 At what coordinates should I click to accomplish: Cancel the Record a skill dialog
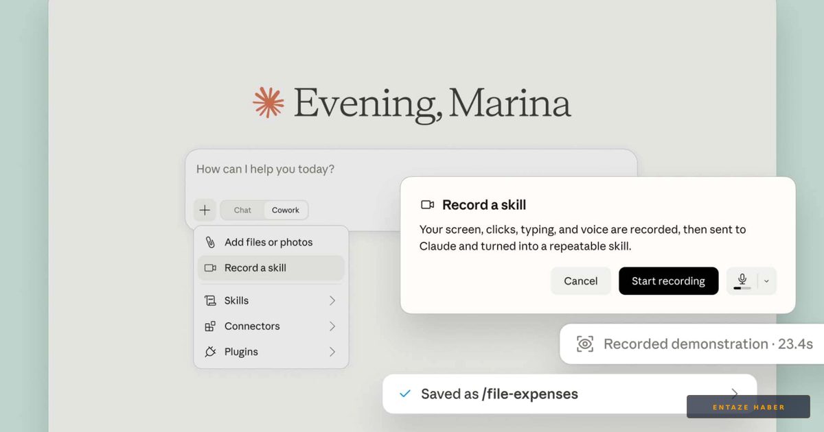click(x=581, y=281)
